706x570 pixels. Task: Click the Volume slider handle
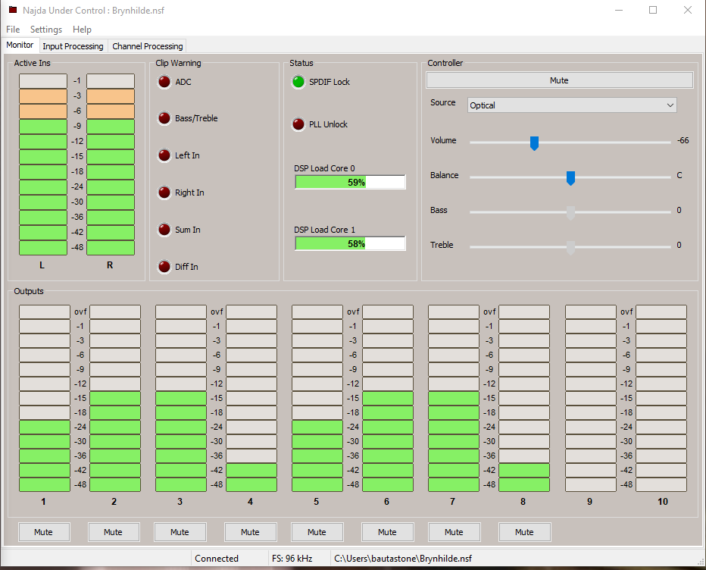[x=534, y=142]
